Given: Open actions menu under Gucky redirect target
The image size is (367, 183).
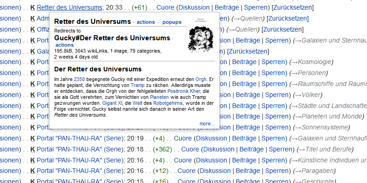Looking at the screenshot, I should click(x=64, y=45).
